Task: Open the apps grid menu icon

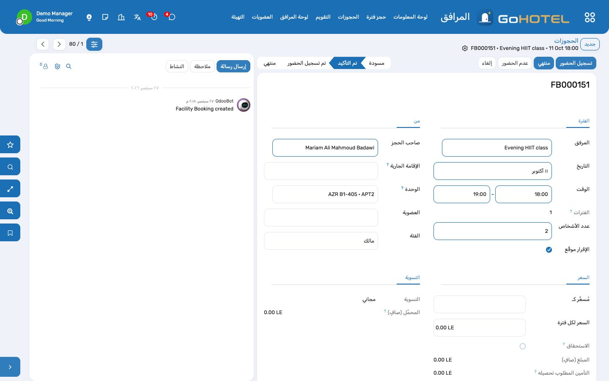Action: coord(590,17)
